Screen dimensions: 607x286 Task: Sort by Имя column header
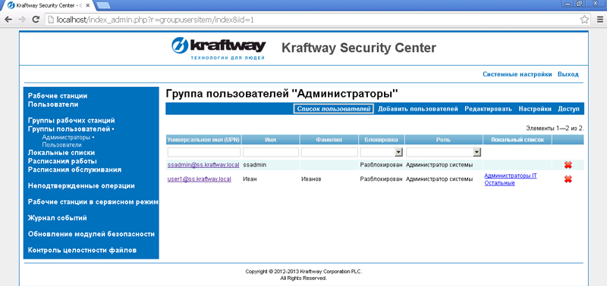click(270, 140)
